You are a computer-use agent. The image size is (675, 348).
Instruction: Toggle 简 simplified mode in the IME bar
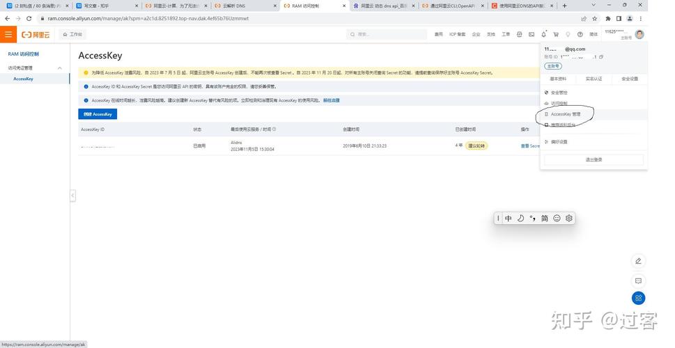point(545,219)
